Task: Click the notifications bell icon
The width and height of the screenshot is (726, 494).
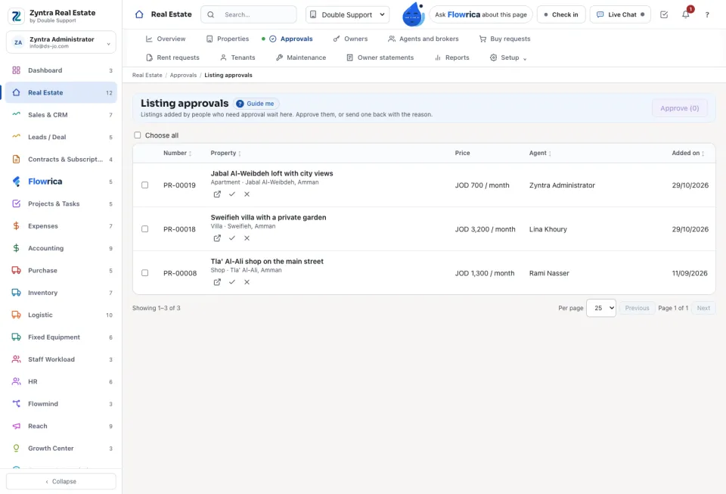Action: (686, 14)
